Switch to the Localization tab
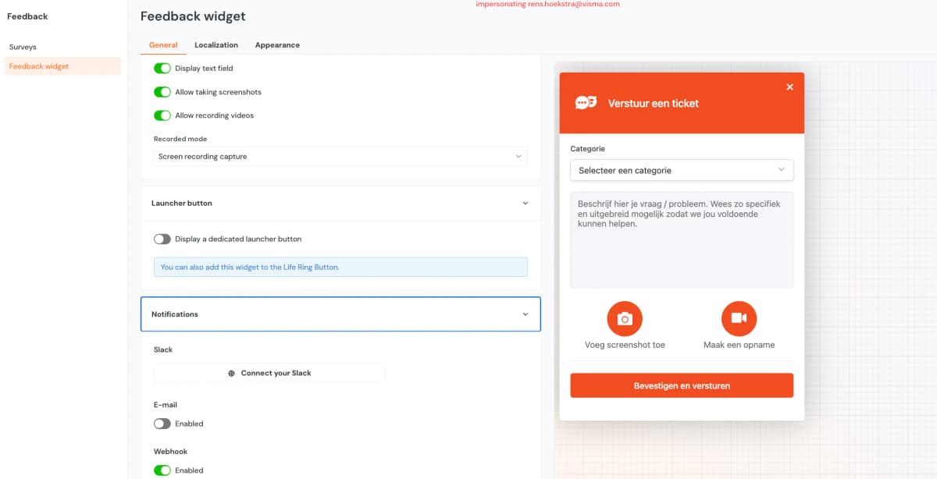This screenshot has height=479, width=937. click(x=216, y=45)
